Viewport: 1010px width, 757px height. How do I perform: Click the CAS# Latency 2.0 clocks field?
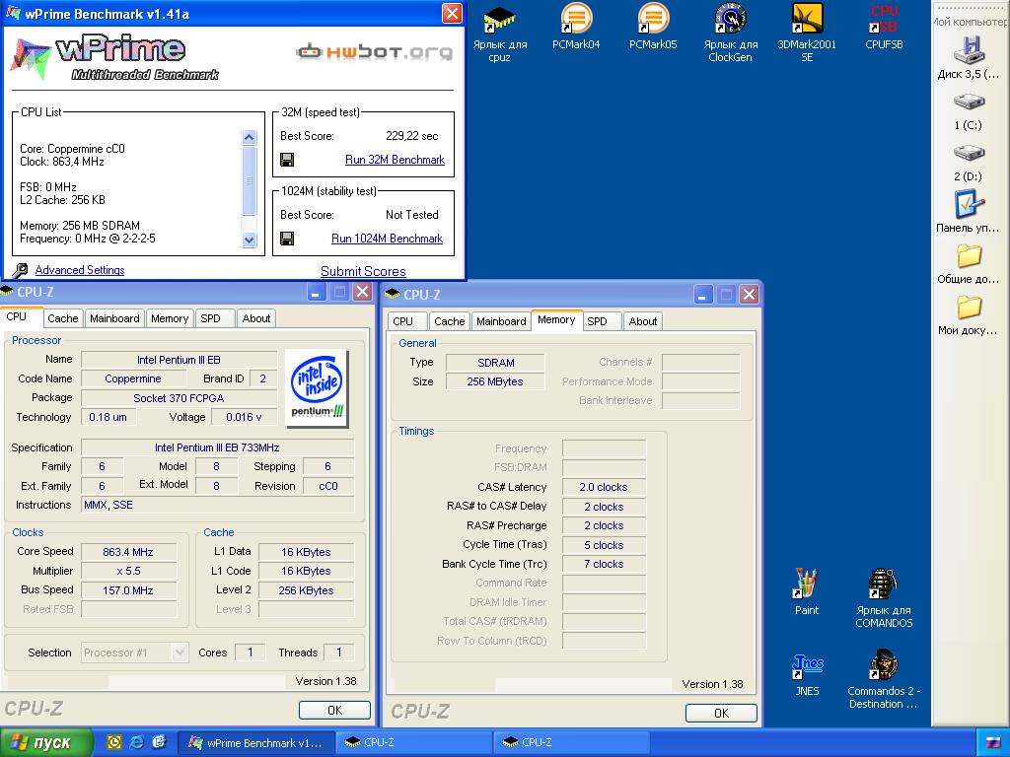pos(604,487)
